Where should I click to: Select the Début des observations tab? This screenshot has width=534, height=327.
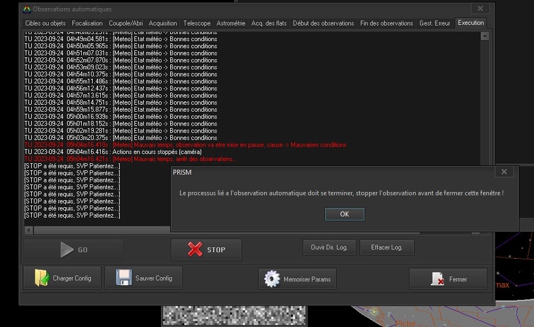point(323,23)
